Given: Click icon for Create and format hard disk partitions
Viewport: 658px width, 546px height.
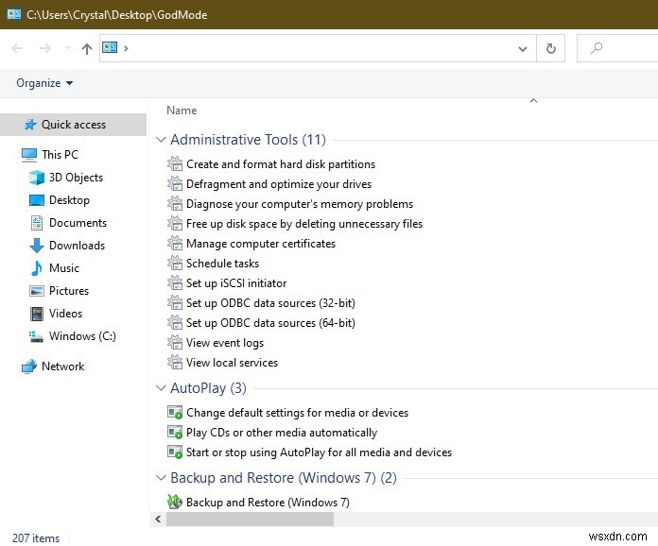Looking at the screenshot, I should 175,164.
